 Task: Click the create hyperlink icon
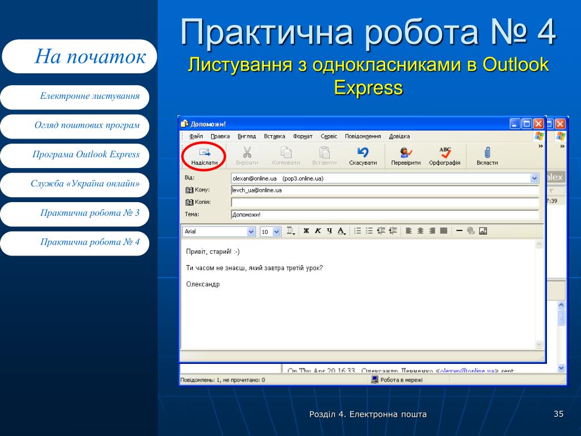pyautogui.click(x=471, y=231)
